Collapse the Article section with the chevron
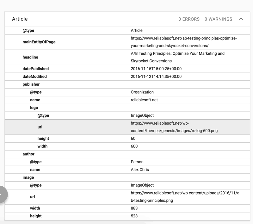This screenshot has width=253, height=224. coord(241,19)
